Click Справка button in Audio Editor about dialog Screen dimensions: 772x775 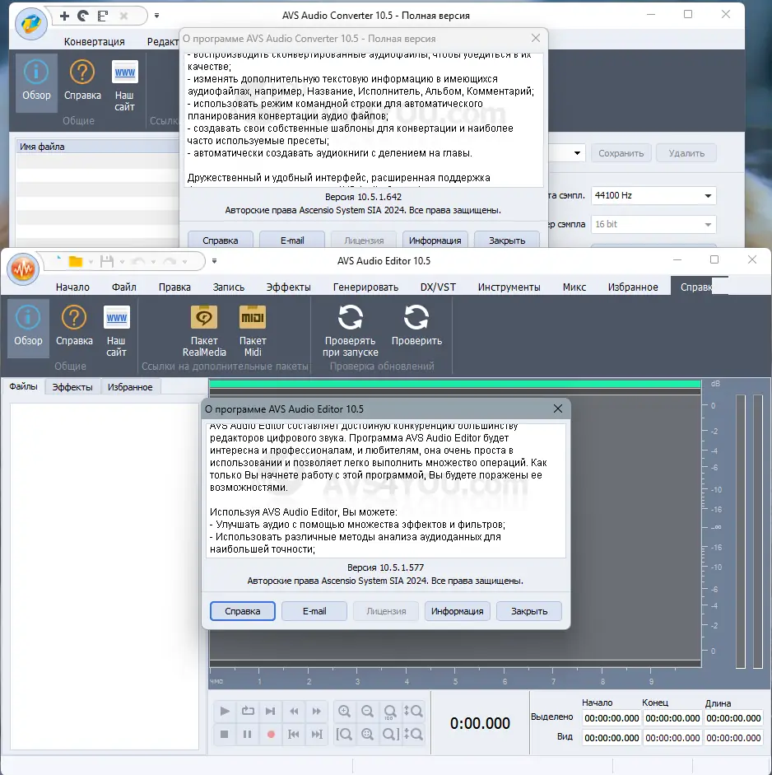click(x=243, y=611)
